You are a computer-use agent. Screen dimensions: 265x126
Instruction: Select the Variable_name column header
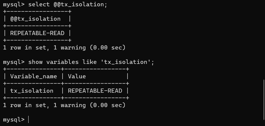(x=33, y=76)
